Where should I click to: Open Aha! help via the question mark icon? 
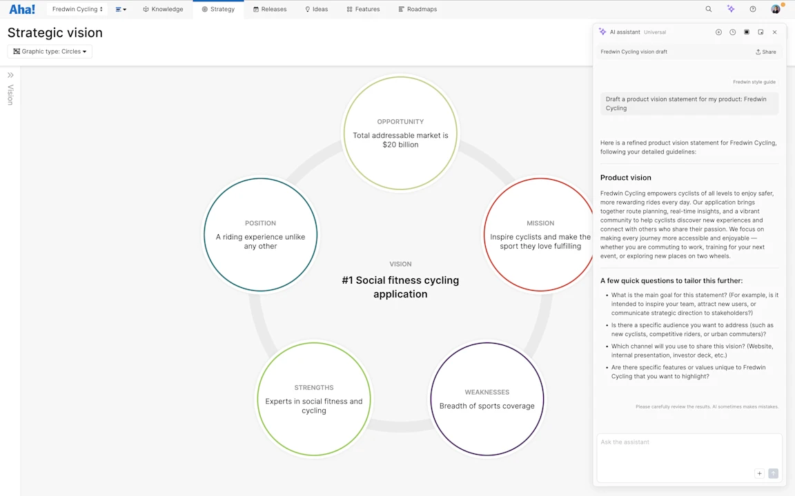click(x=753, y=9)
